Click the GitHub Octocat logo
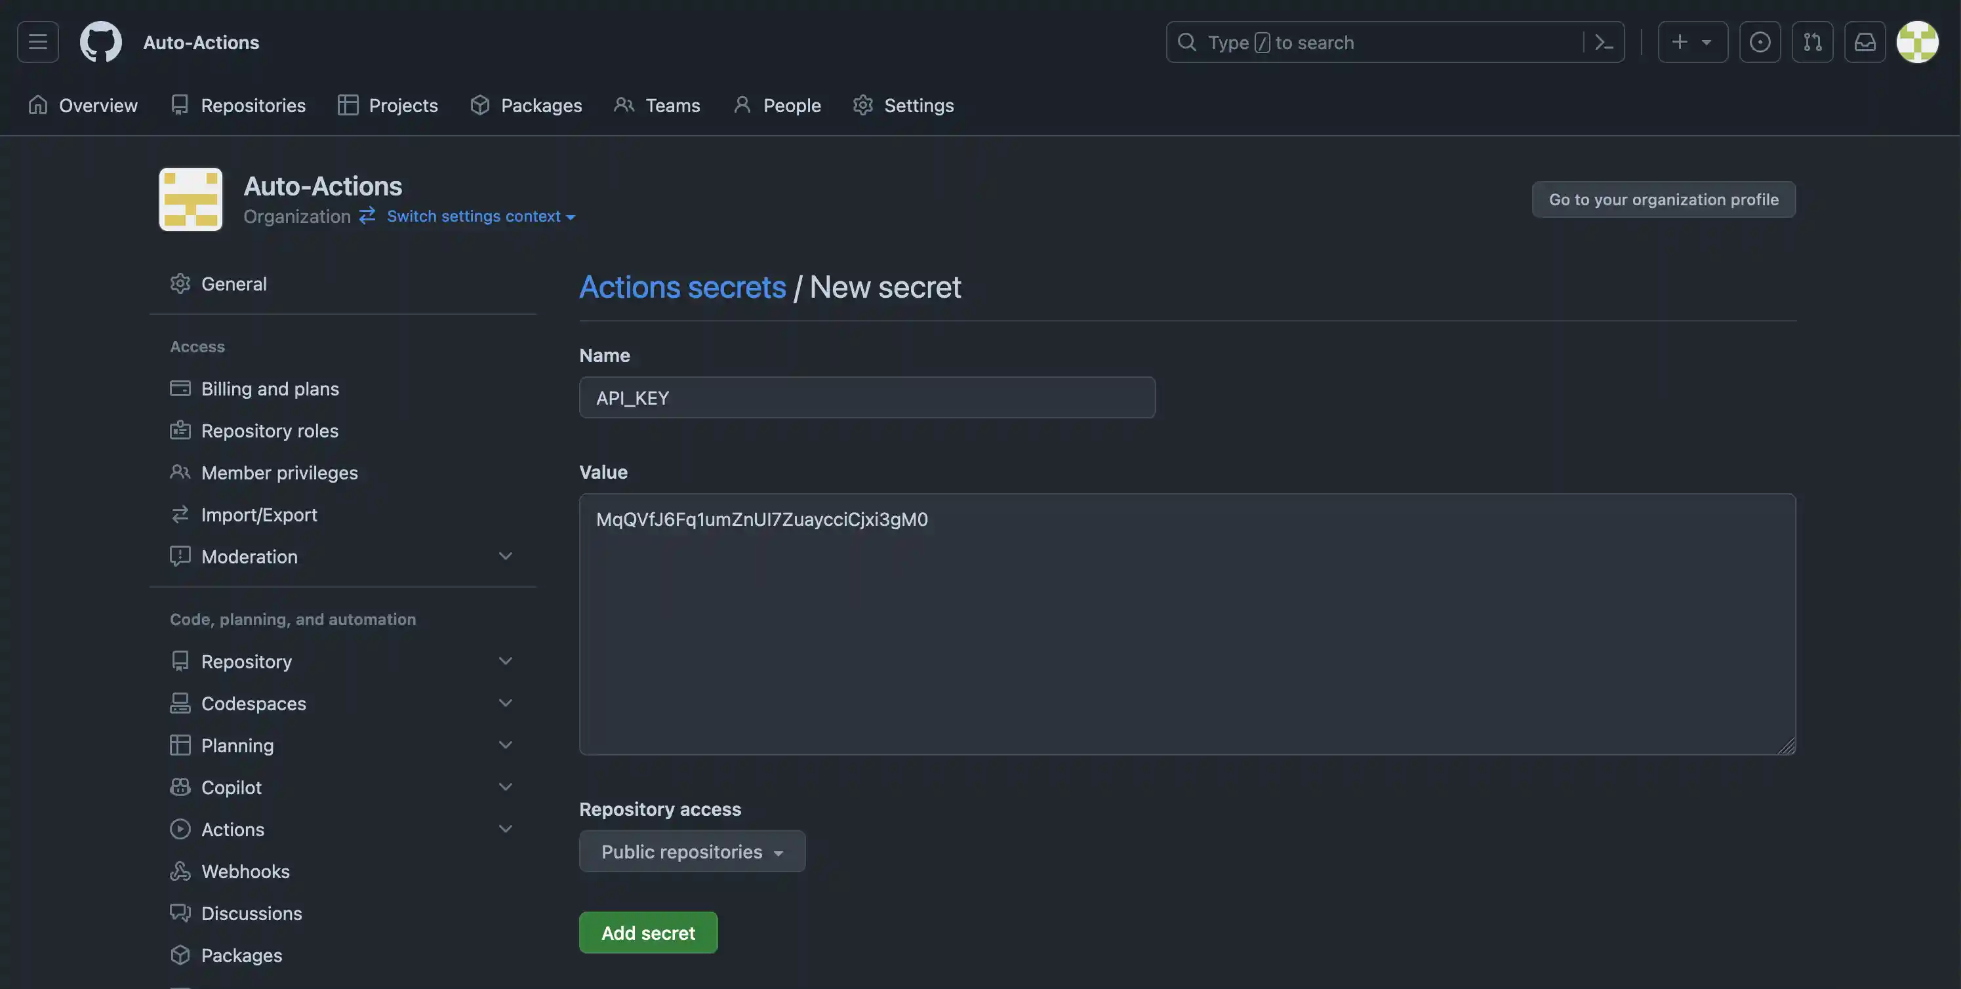1961x989 pixels. point(100,42)
